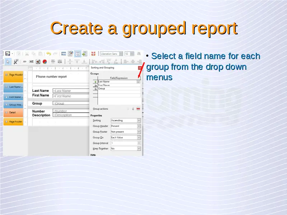Select the '=First Name' field box
This screenshot has height=215, width=287.
click(x=71, y=96)
